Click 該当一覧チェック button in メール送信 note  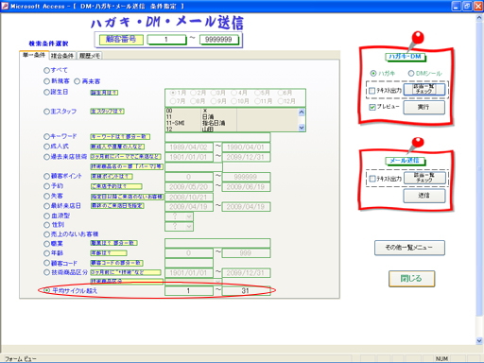424,178
